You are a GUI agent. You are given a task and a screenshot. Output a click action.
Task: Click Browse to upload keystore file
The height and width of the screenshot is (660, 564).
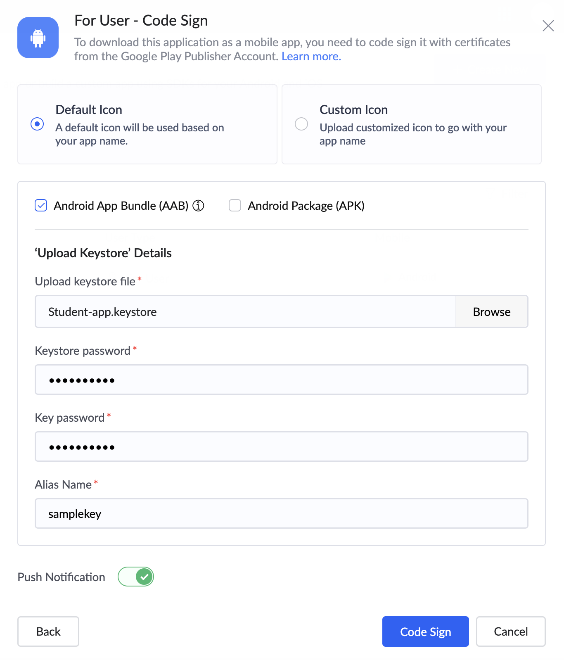click(x=491, y=312)
